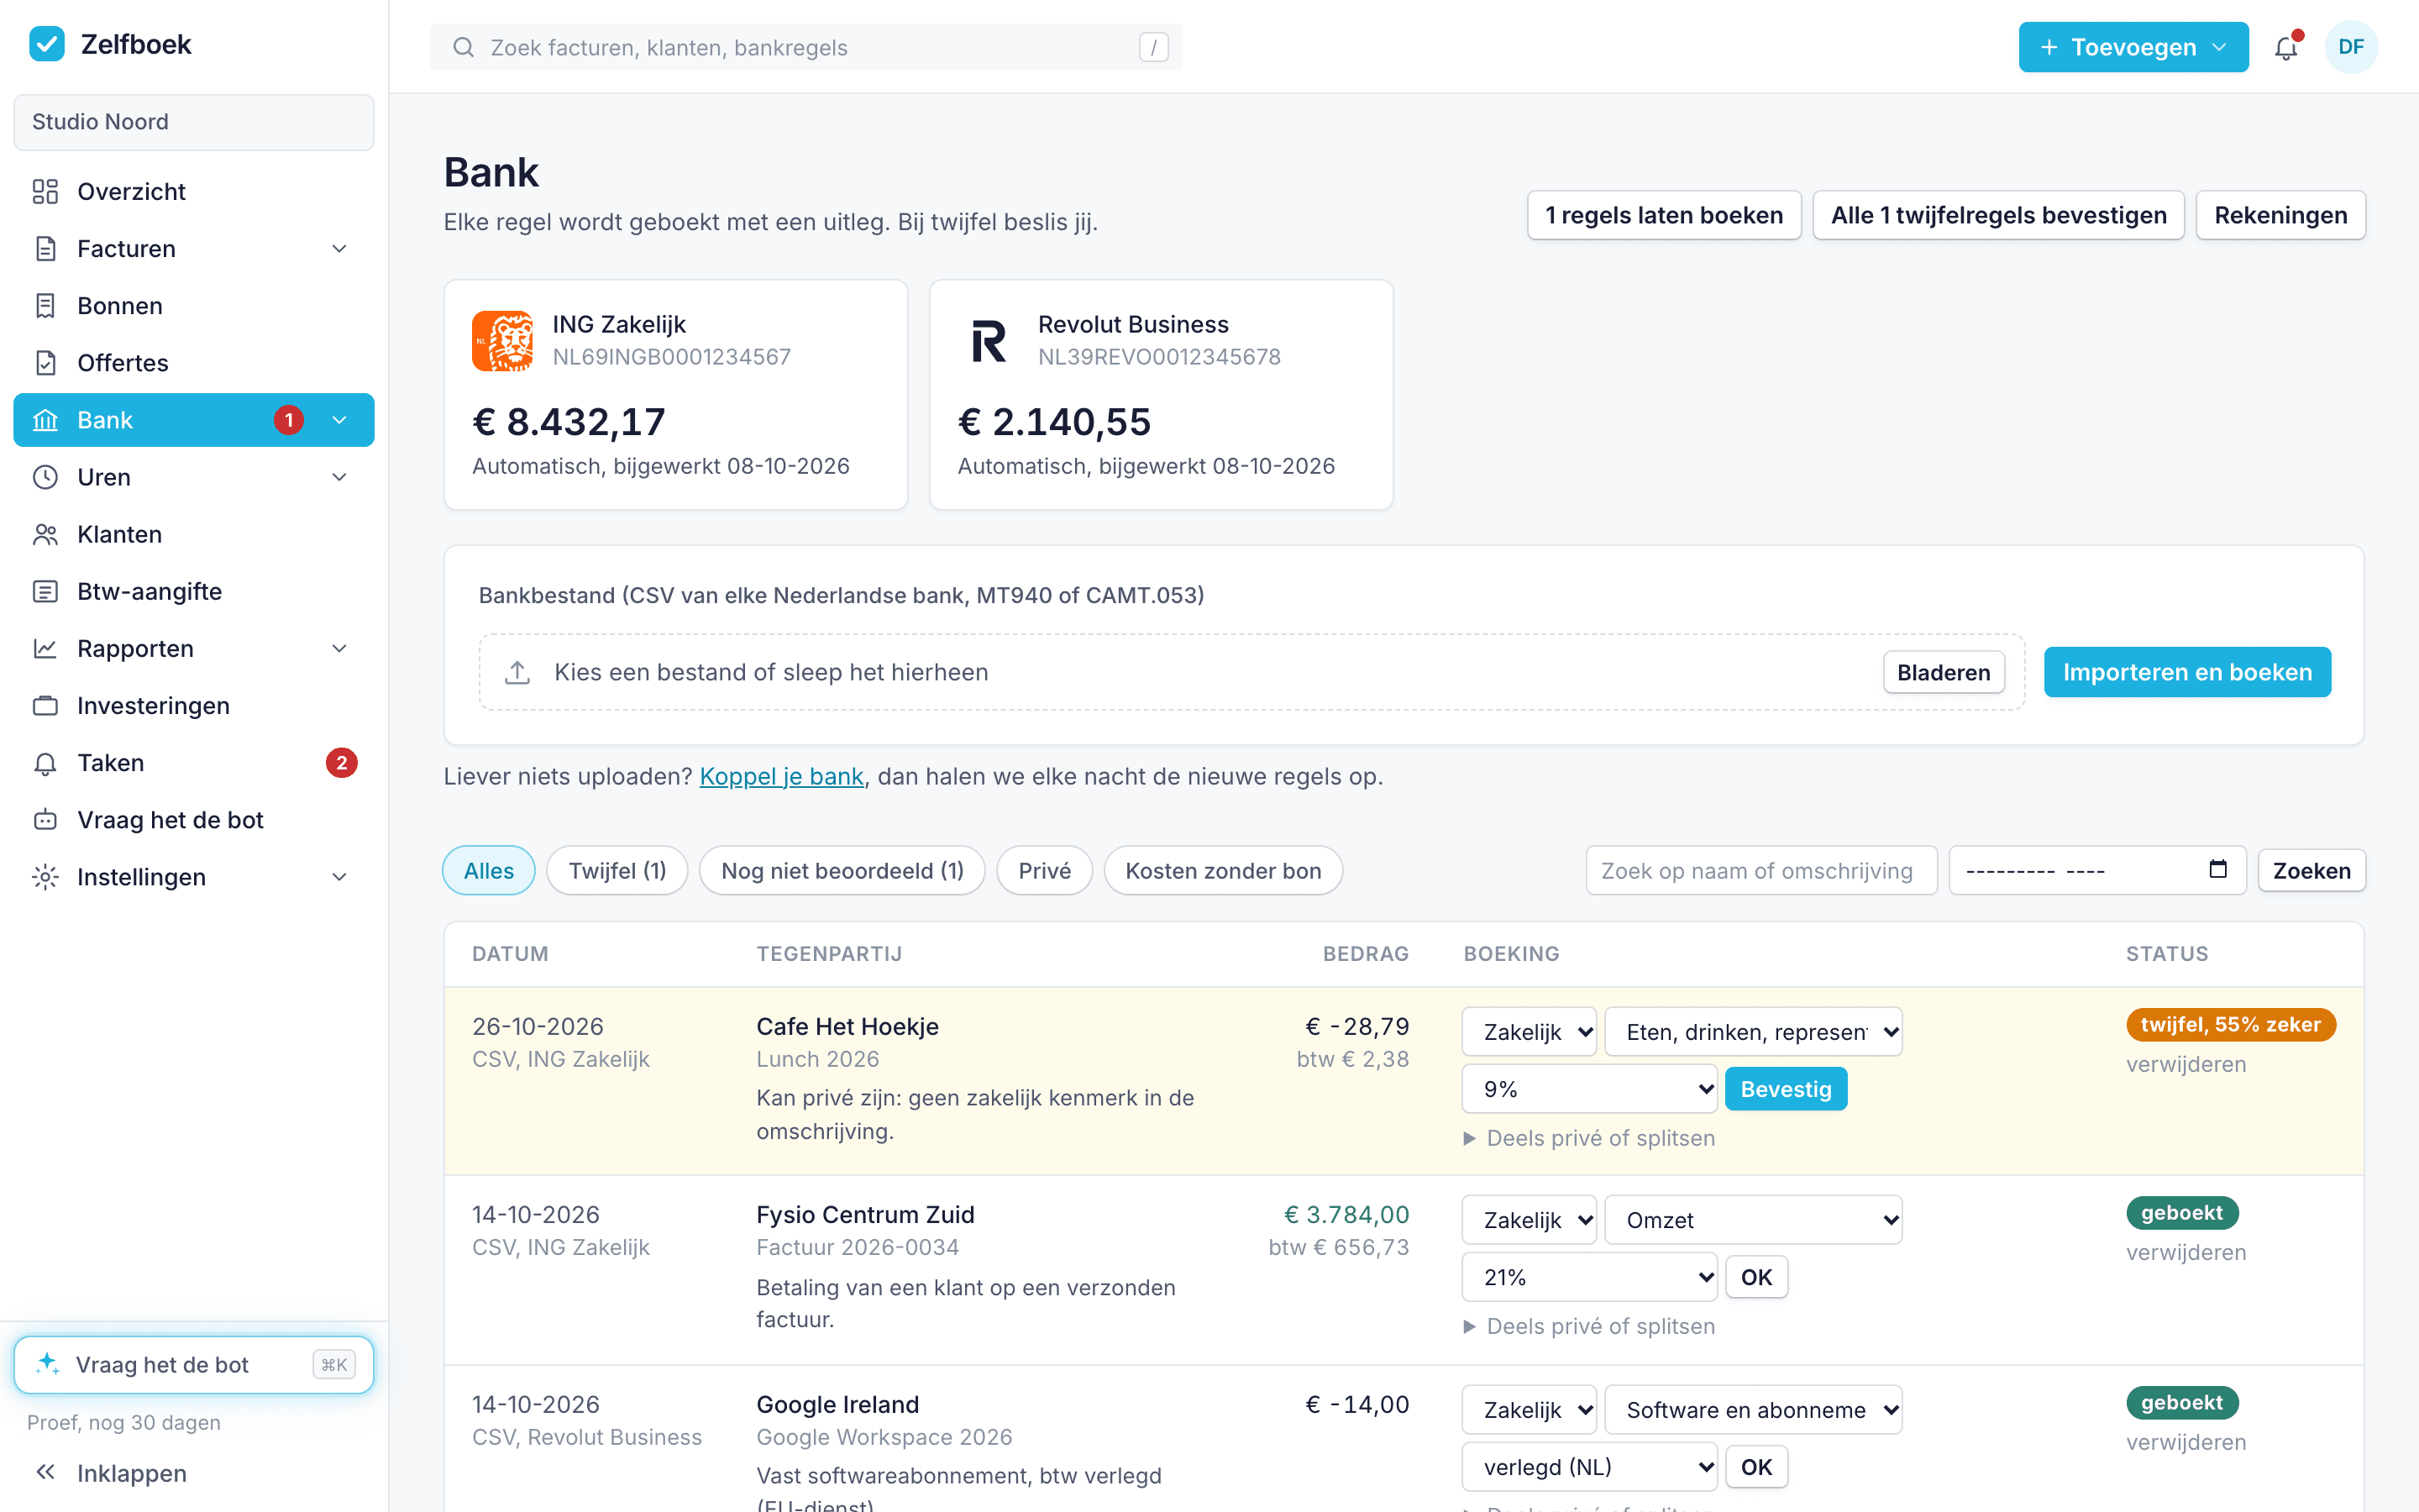The image size is (2419, 1512).
Task: Collapse sidebar with the Inklappen arrows
Action: pos(45,1473)
